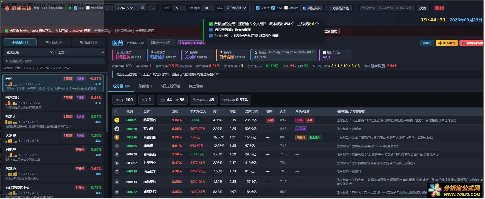The height and width of the screenshot is (199, 485).
Task: Click the number 1 rank badge for 皓元医药
Action: 117,120
